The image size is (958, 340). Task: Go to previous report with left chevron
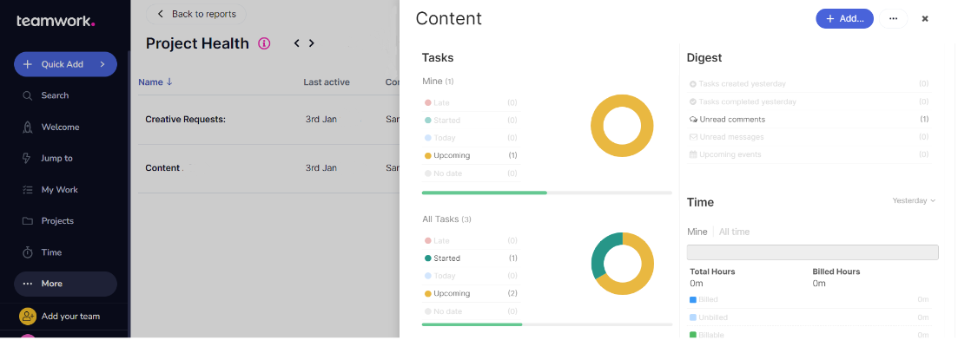point(297,43)
